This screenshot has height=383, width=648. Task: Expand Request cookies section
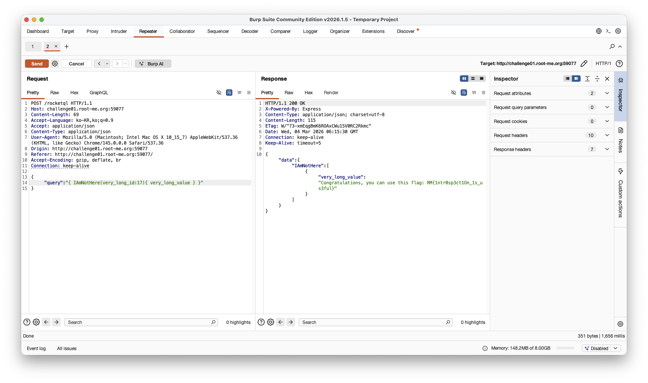[x=607, y=121]
